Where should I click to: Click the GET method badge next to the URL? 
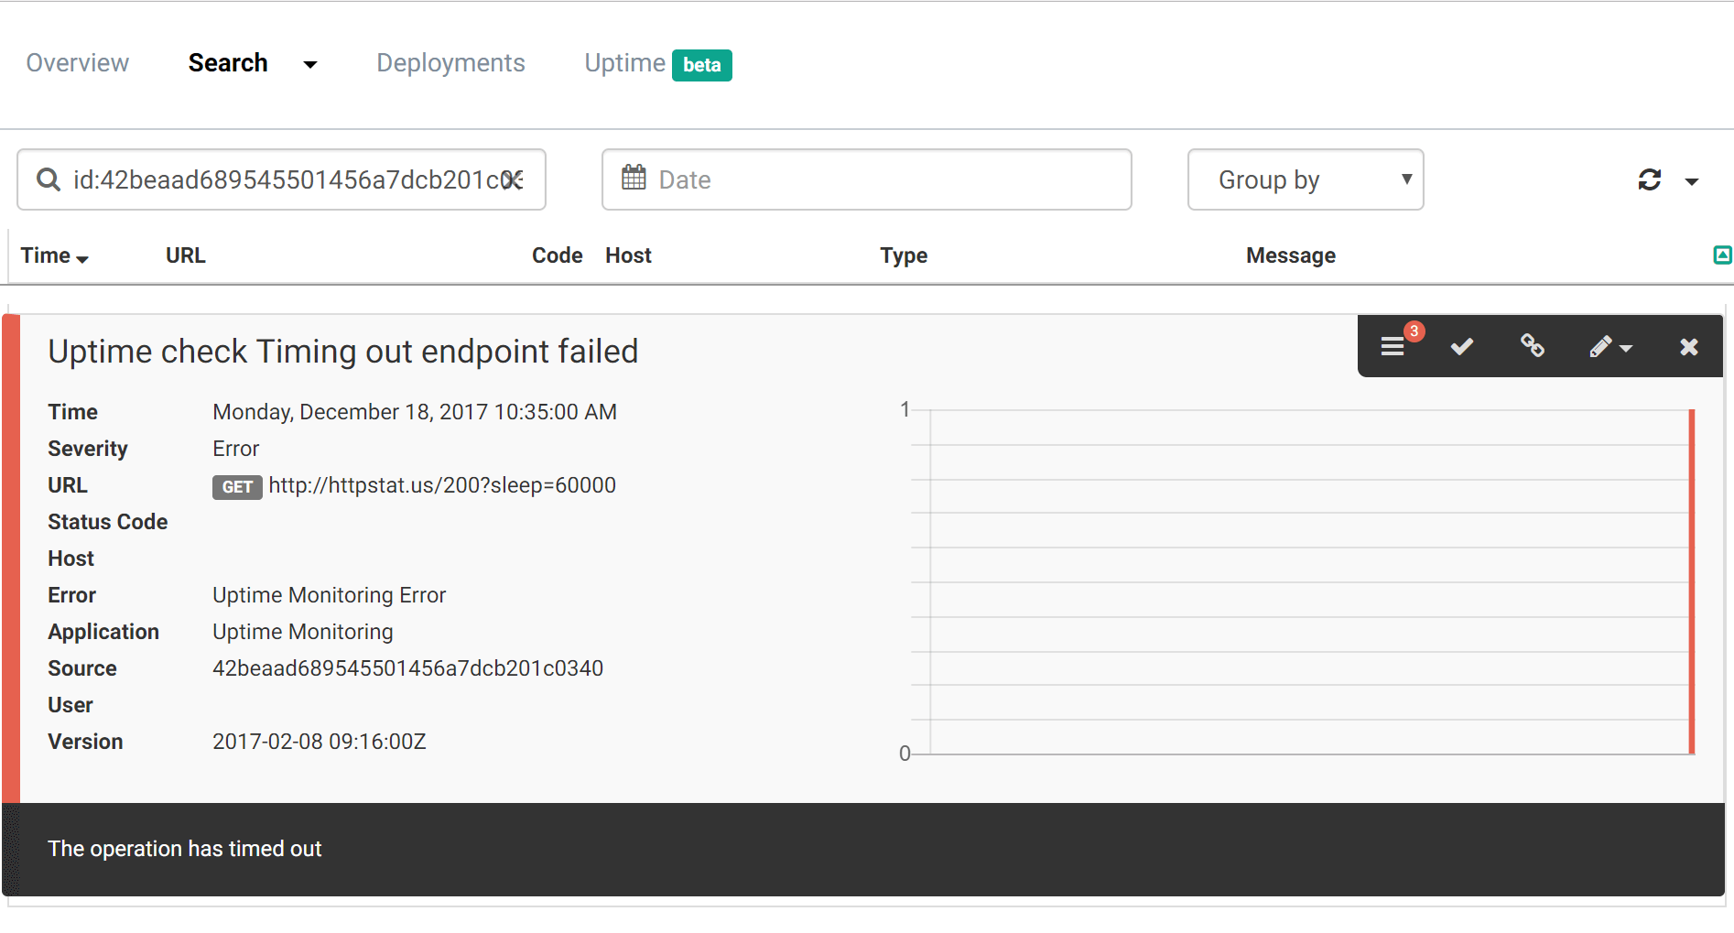(236, 487)
